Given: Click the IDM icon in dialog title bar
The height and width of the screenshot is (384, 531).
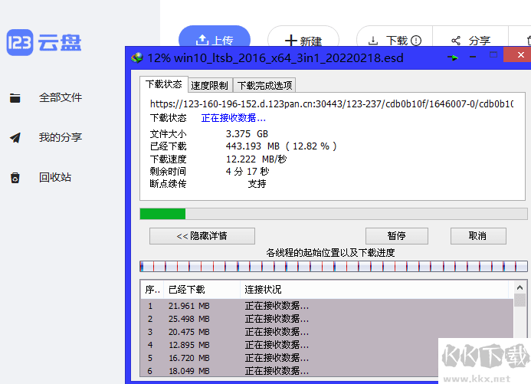Looking at the screenshot, I should pyautogui.click(x=137, y=58).
